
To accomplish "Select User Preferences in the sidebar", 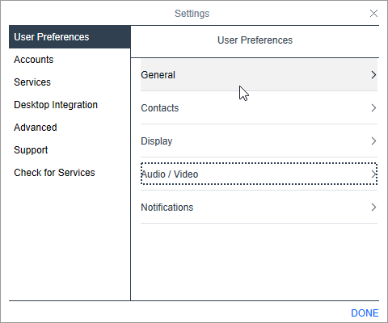I will [x=70, y=37].
